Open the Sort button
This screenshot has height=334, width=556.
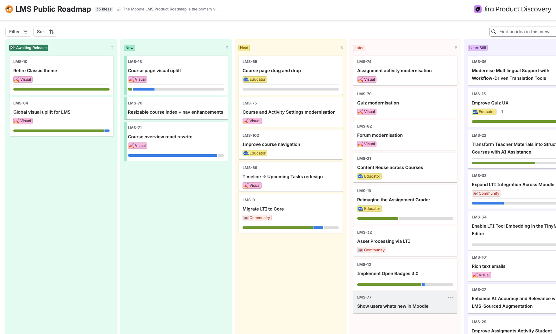click(x=45, y=32)
